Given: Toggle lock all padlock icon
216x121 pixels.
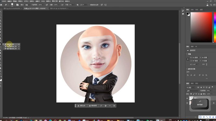Looking at the screenshot, I should pos(201,94).
